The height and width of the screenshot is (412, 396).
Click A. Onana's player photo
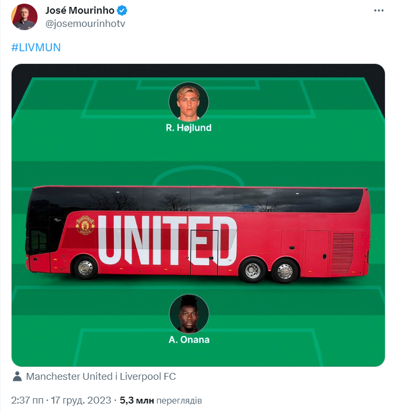pos(189,314)
